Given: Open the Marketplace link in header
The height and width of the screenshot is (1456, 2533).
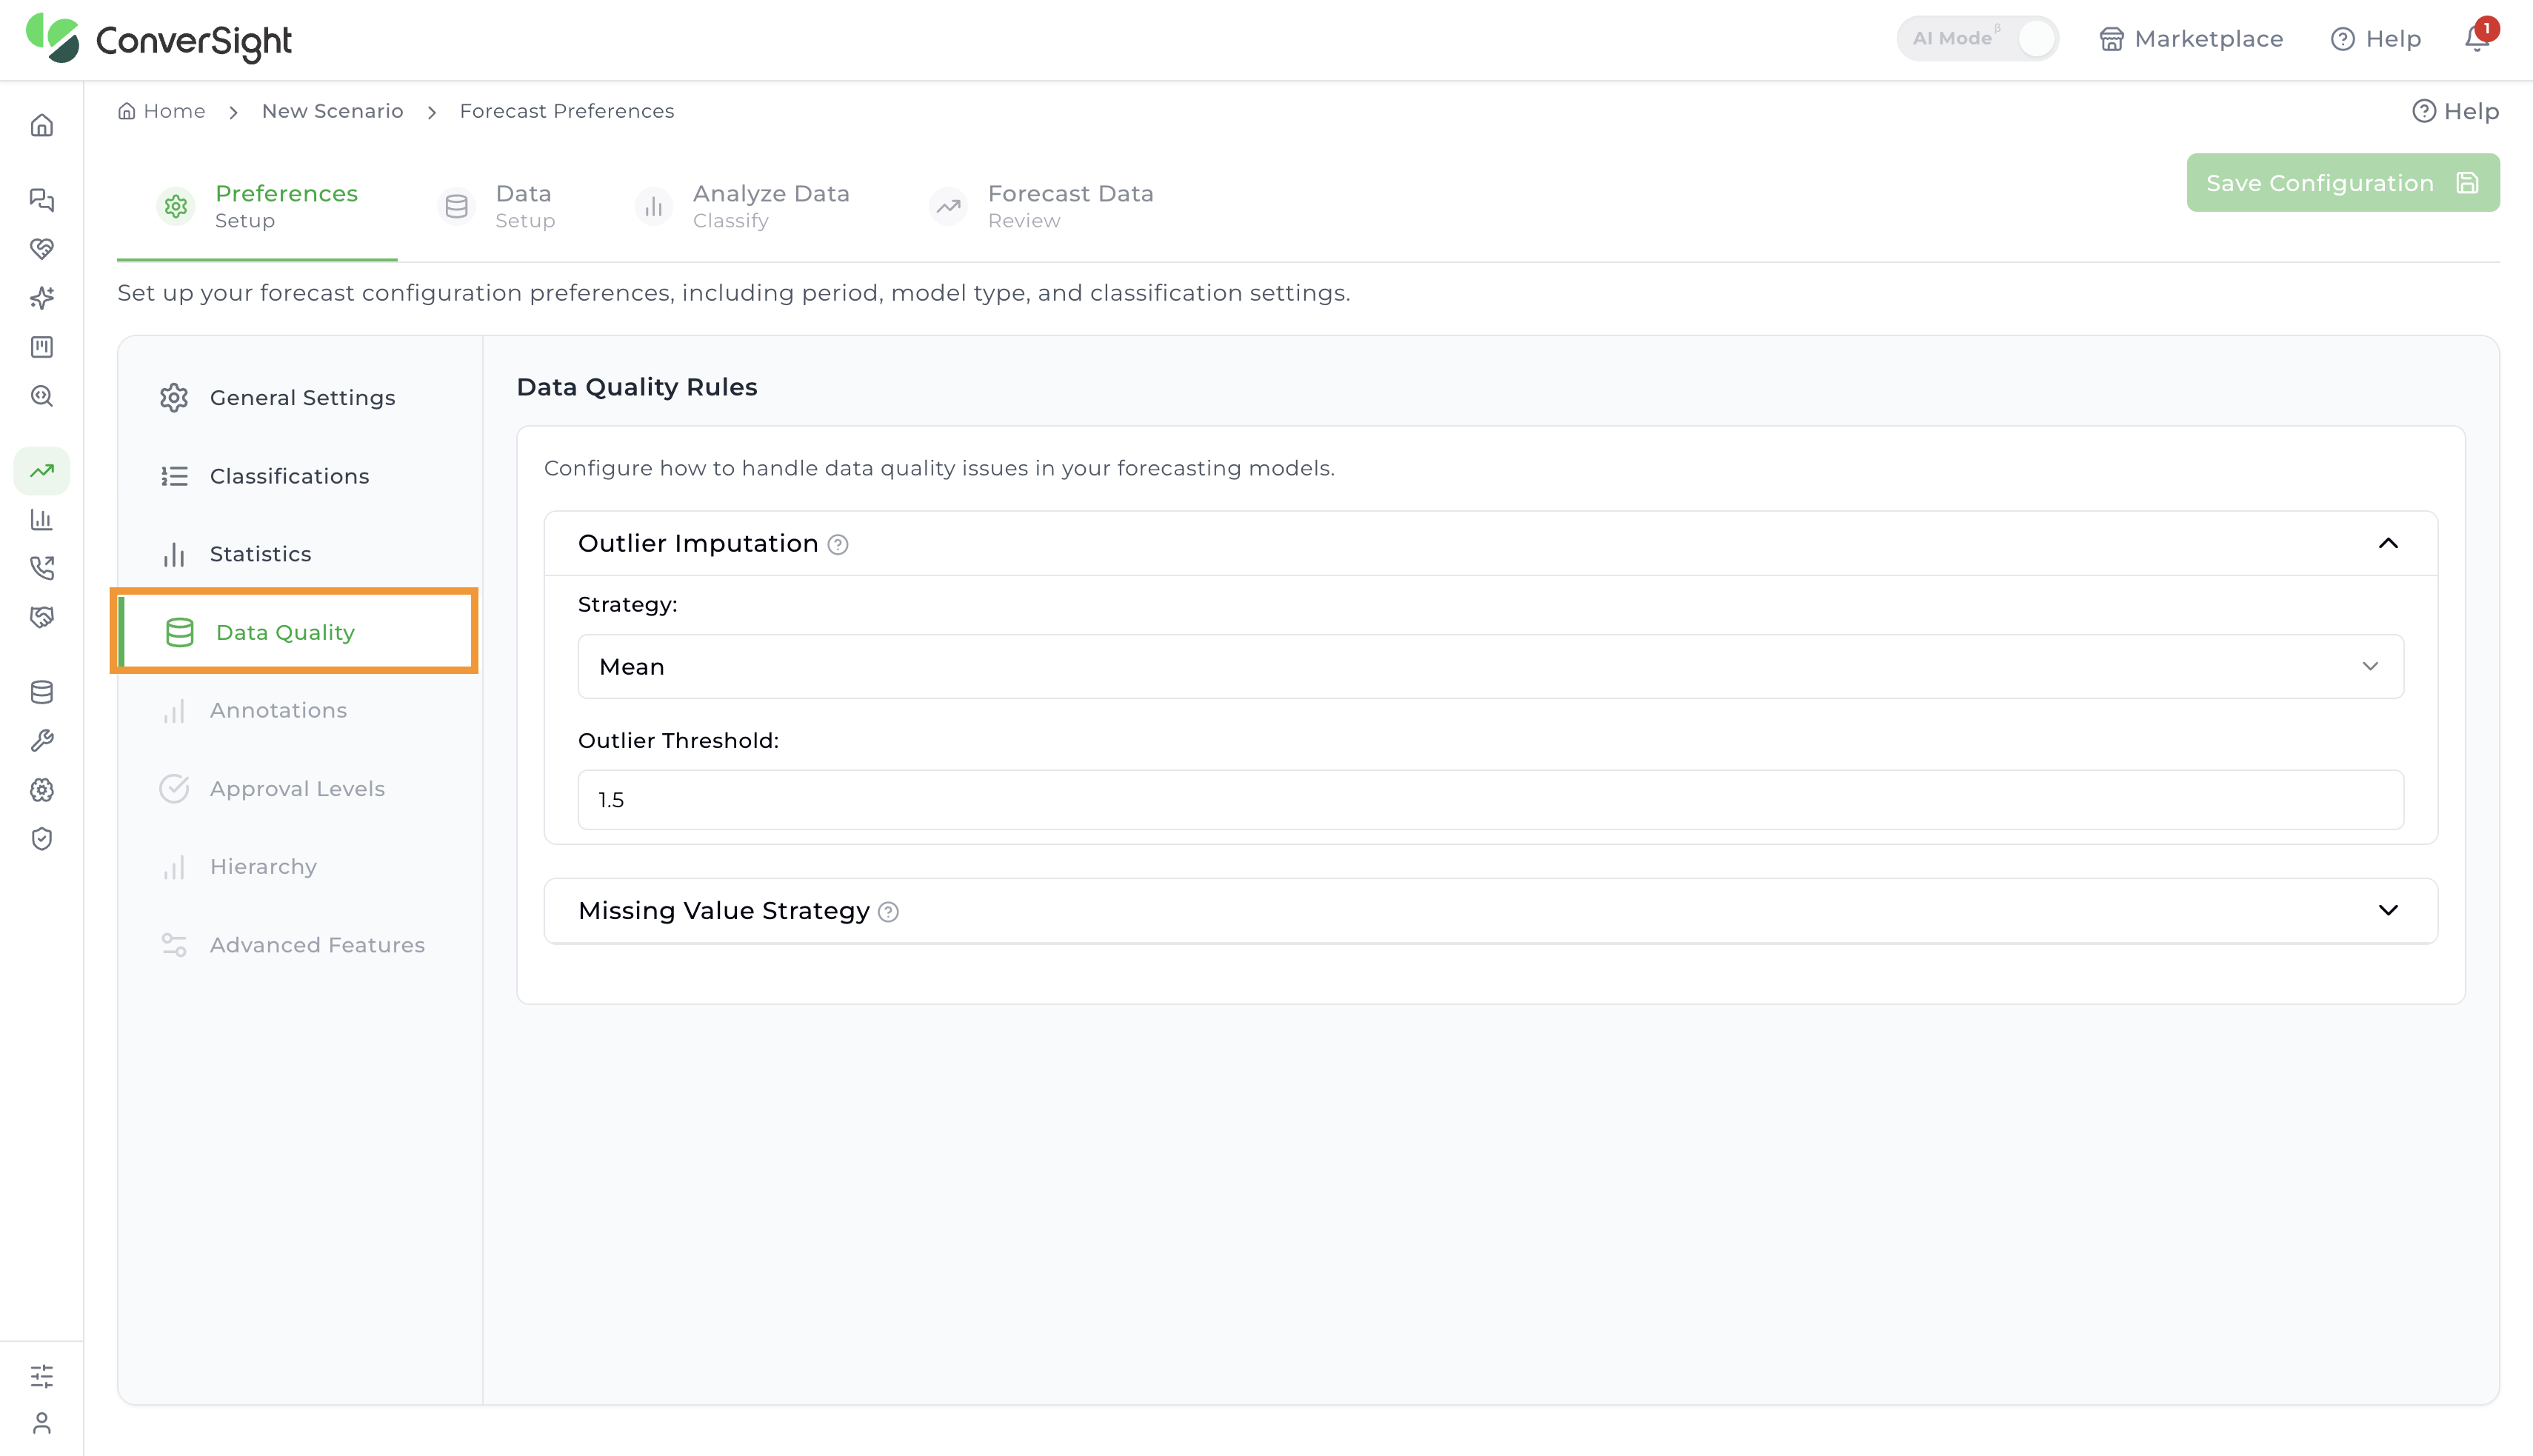Looking at the screenshot, I should click(x=2191, y=39).
